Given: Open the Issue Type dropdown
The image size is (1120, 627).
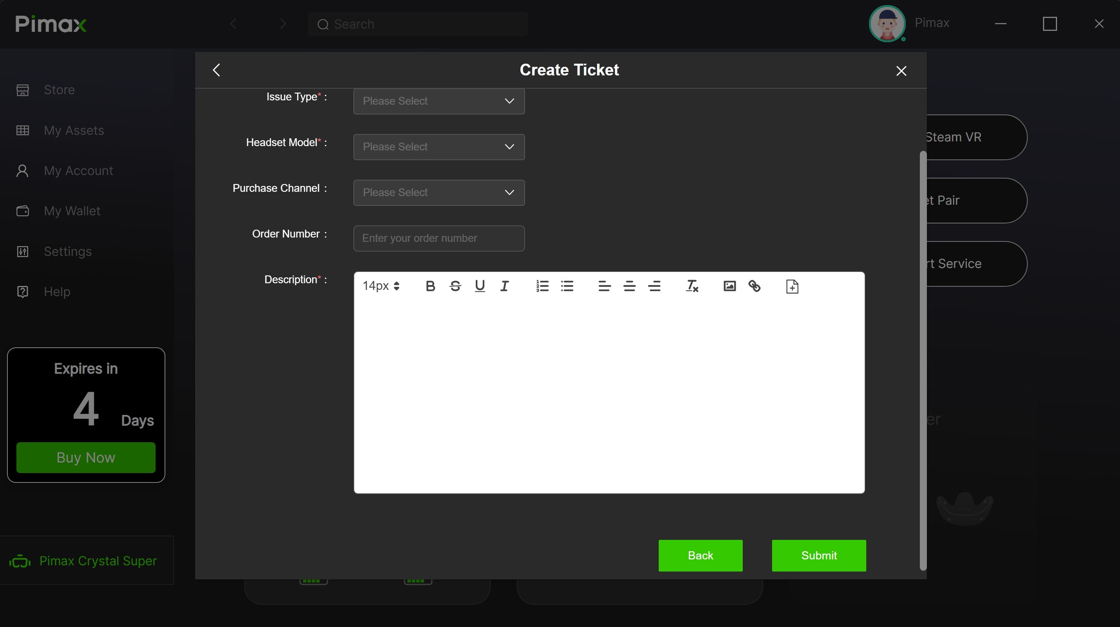Looking at the screenshot, I should [x=438, y=101].
